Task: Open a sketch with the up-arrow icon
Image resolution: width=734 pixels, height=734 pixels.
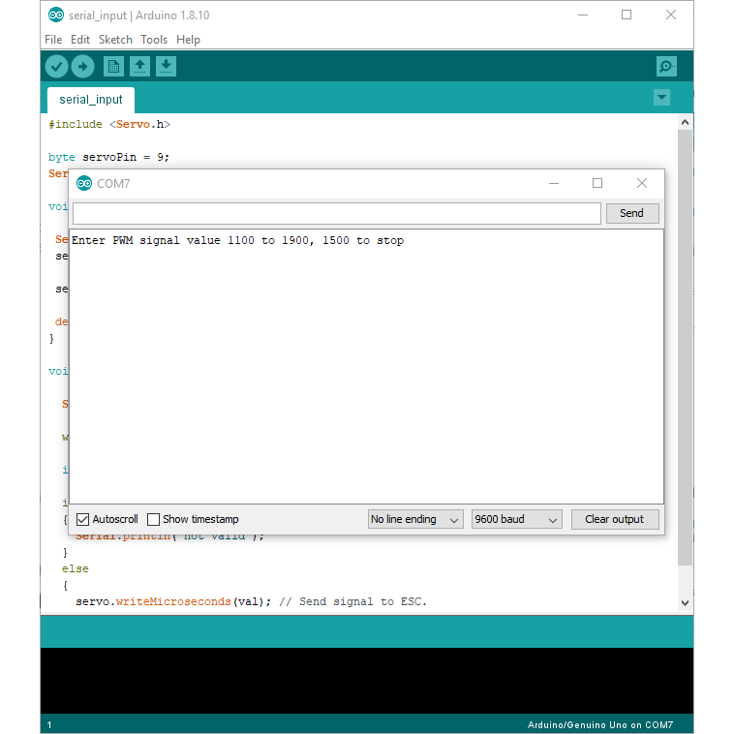Action: click(139, 67)
